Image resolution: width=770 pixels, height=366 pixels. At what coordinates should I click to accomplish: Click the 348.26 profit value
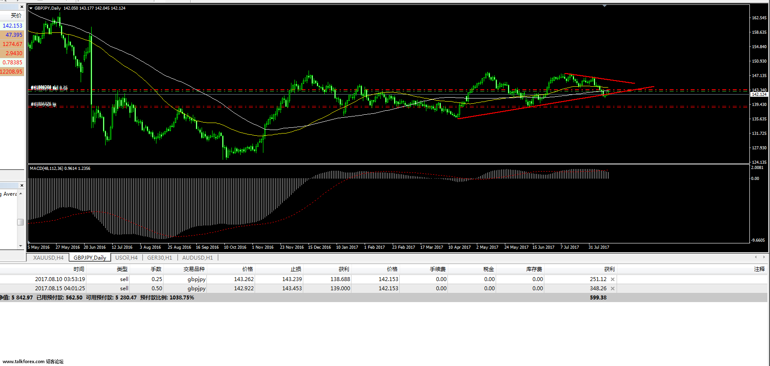tap(598, 289)
